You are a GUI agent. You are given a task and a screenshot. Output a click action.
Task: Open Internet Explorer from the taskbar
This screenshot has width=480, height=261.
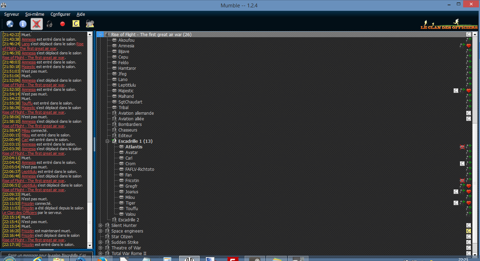point(38,259)
